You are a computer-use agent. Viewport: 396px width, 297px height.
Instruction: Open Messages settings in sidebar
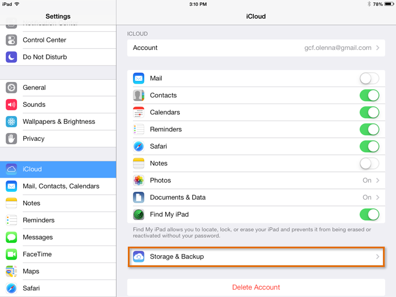pos(58,237)
